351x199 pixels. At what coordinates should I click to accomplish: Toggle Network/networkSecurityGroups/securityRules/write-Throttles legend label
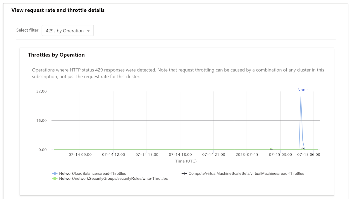click(113, 179)
